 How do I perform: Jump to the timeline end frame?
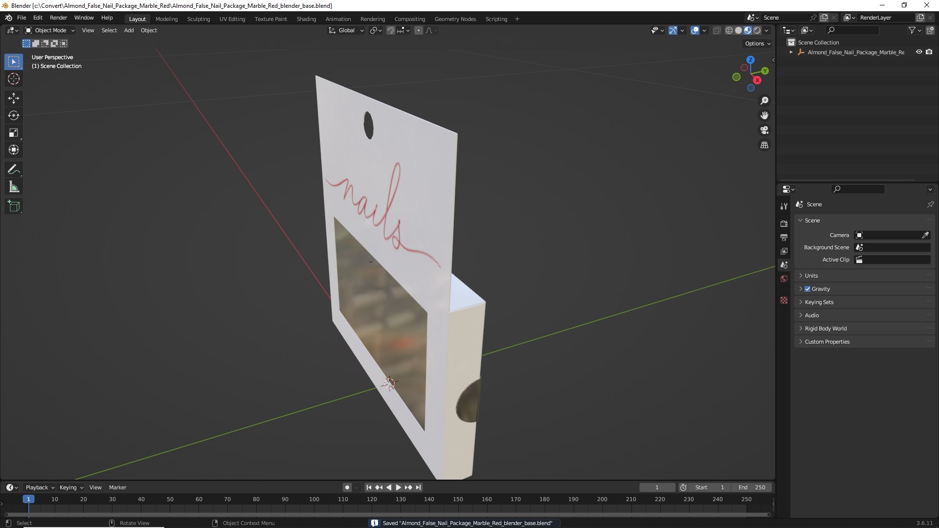418,487
